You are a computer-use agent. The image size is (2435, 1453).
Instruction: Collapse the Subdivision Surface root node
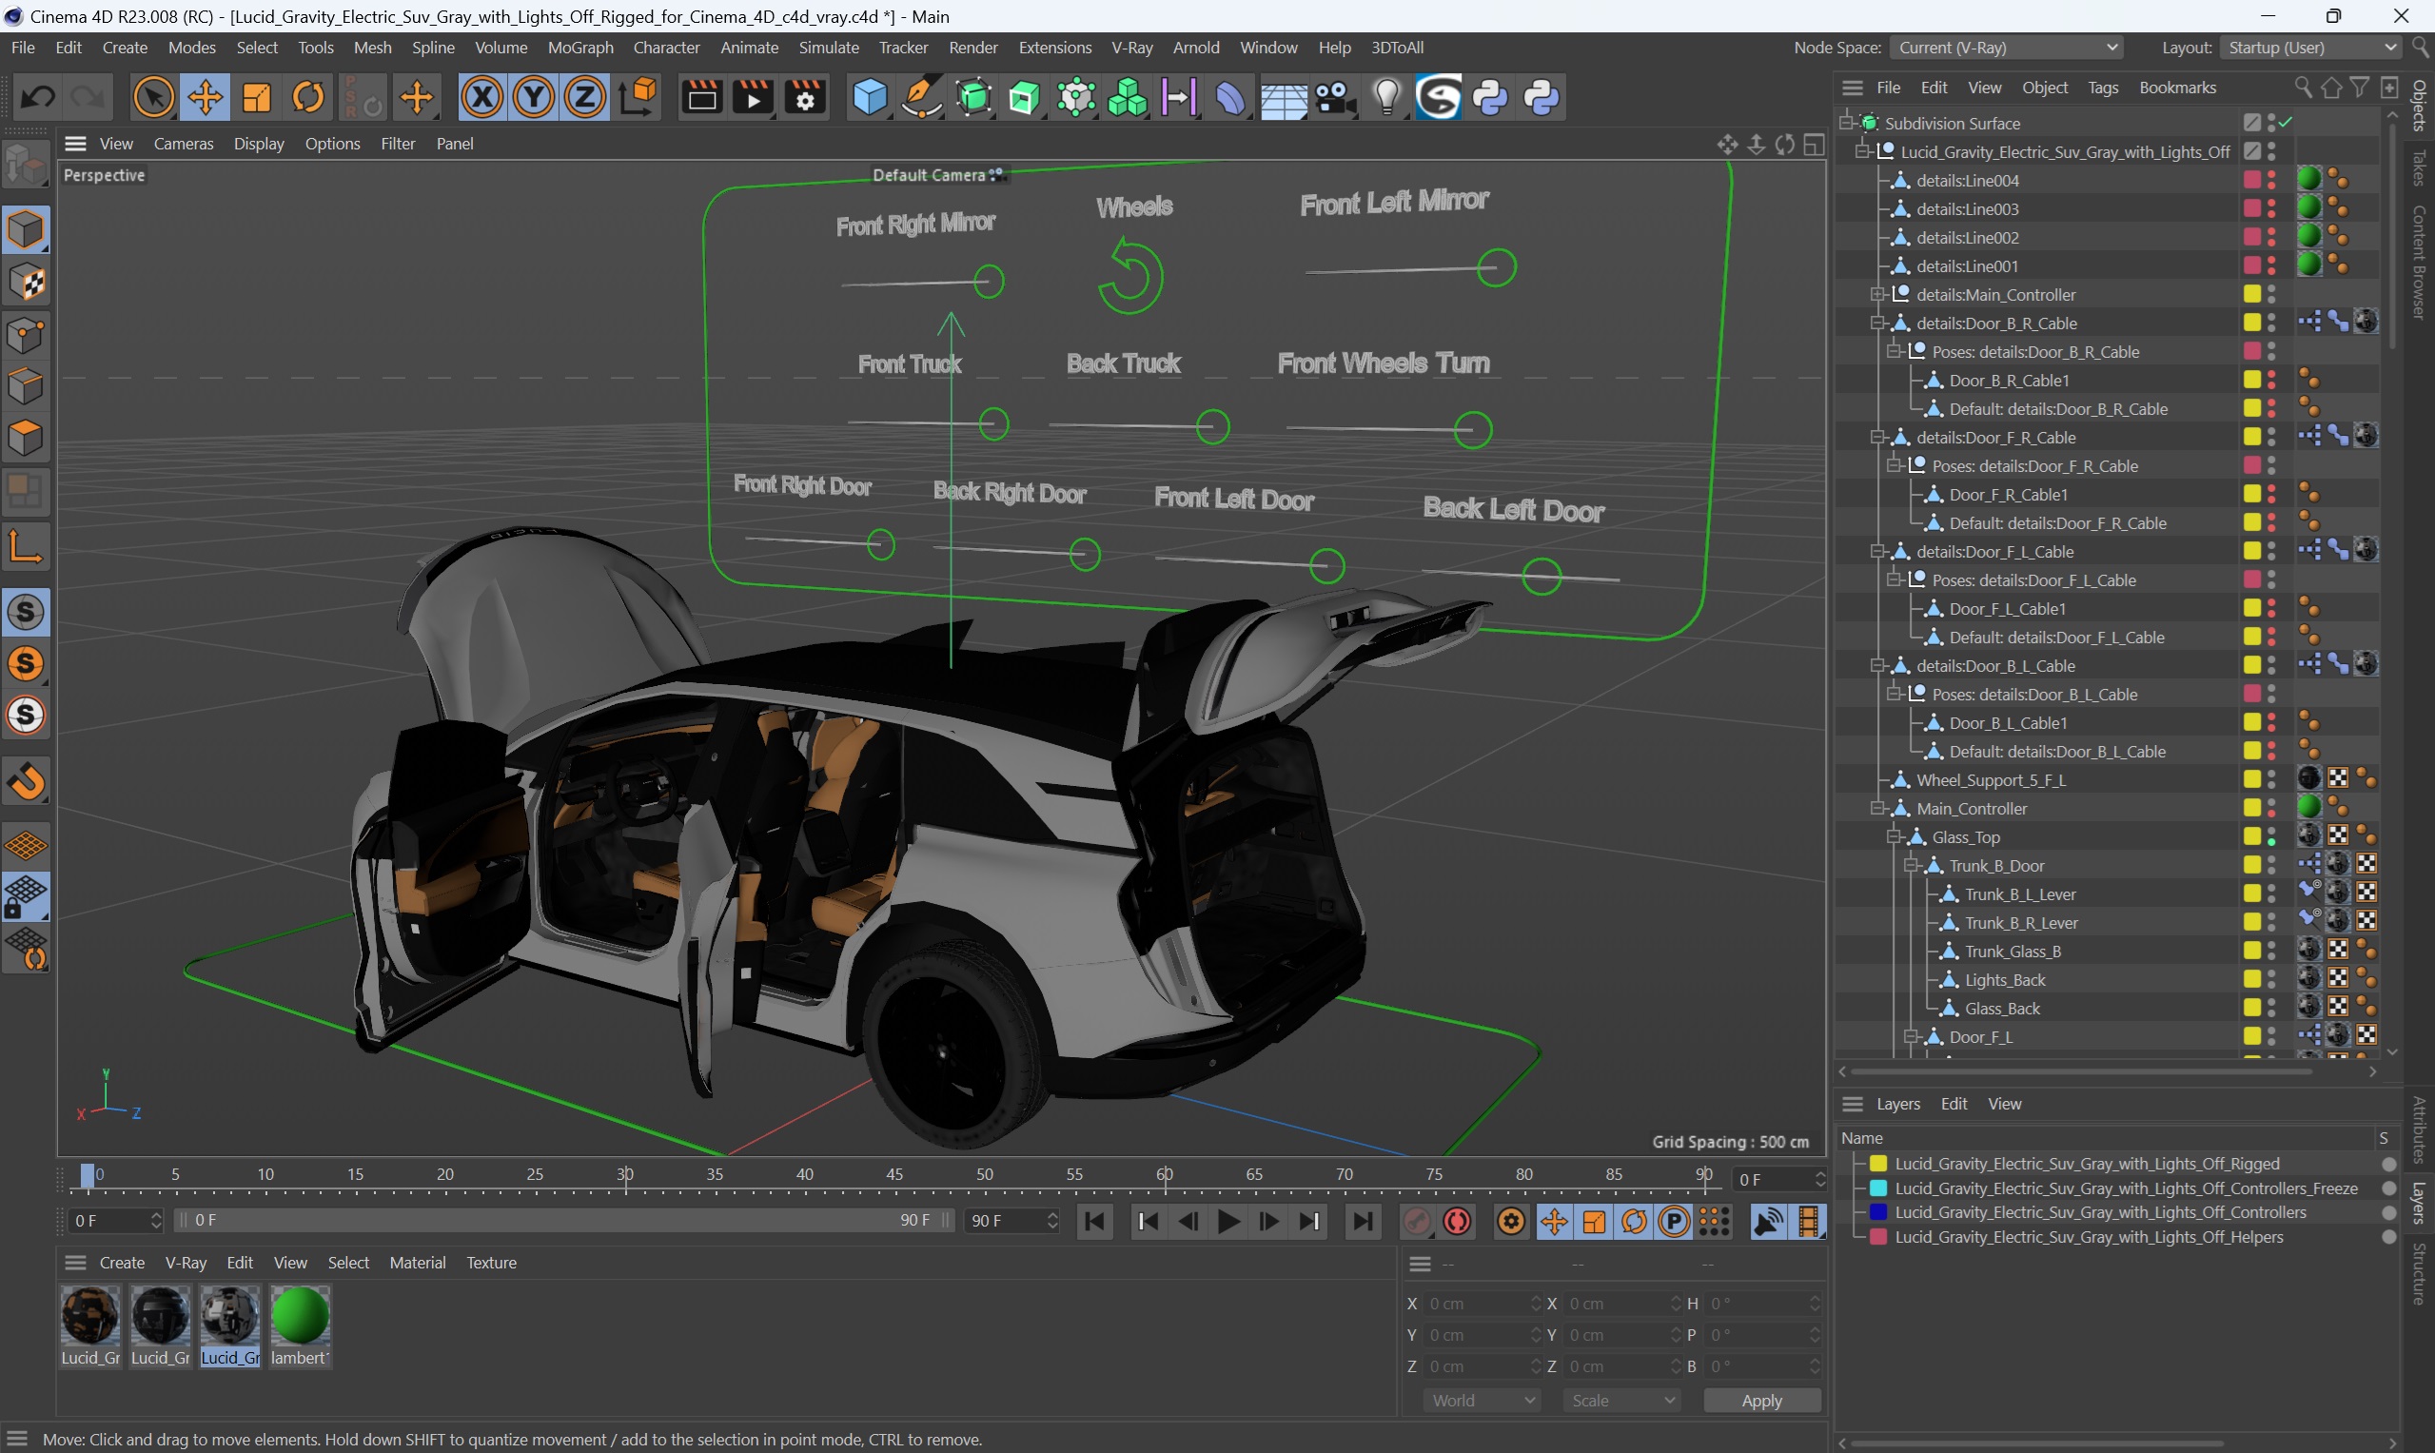(x=1847, y=124)
